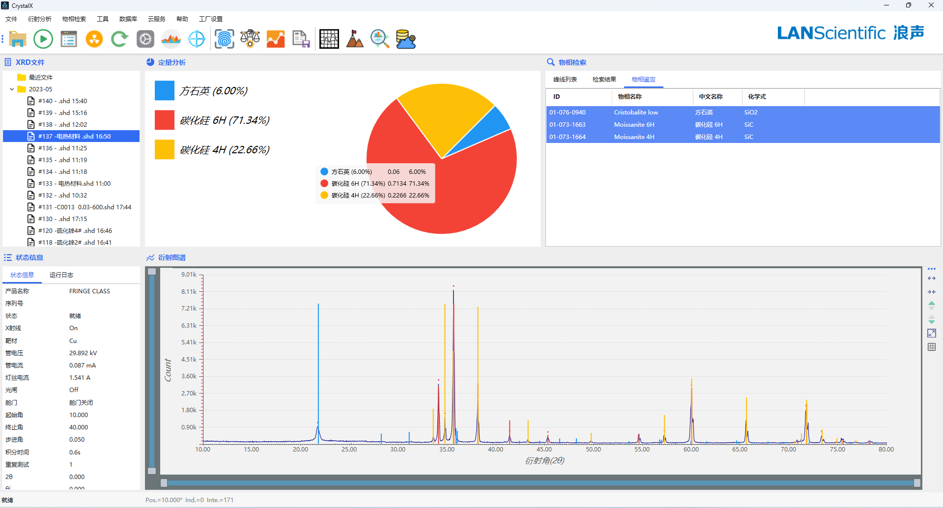This screenshot has width=943, height=508.
Task: Click the mountain flag peak search icon
Action: click(x=354, y=39)
